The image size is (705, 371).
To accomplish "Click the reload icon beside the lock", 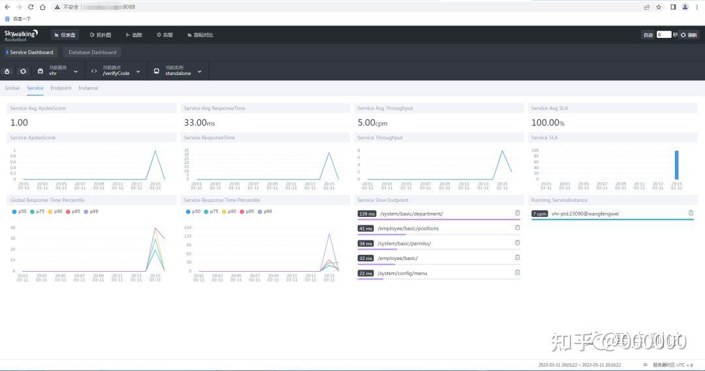I will point(23,71).
